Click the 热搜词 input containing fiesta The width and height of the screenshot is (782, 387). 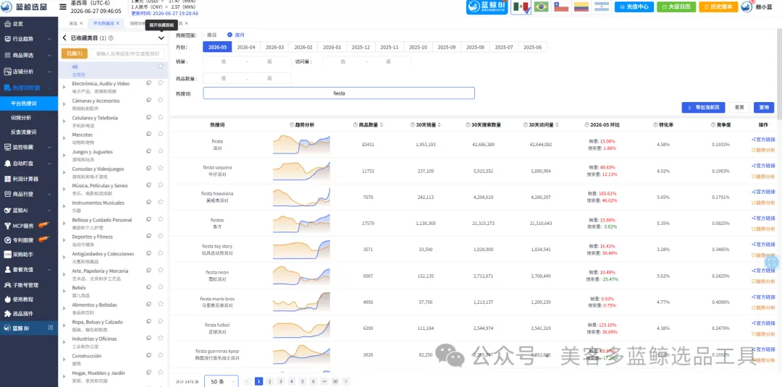tap(339, 93)
